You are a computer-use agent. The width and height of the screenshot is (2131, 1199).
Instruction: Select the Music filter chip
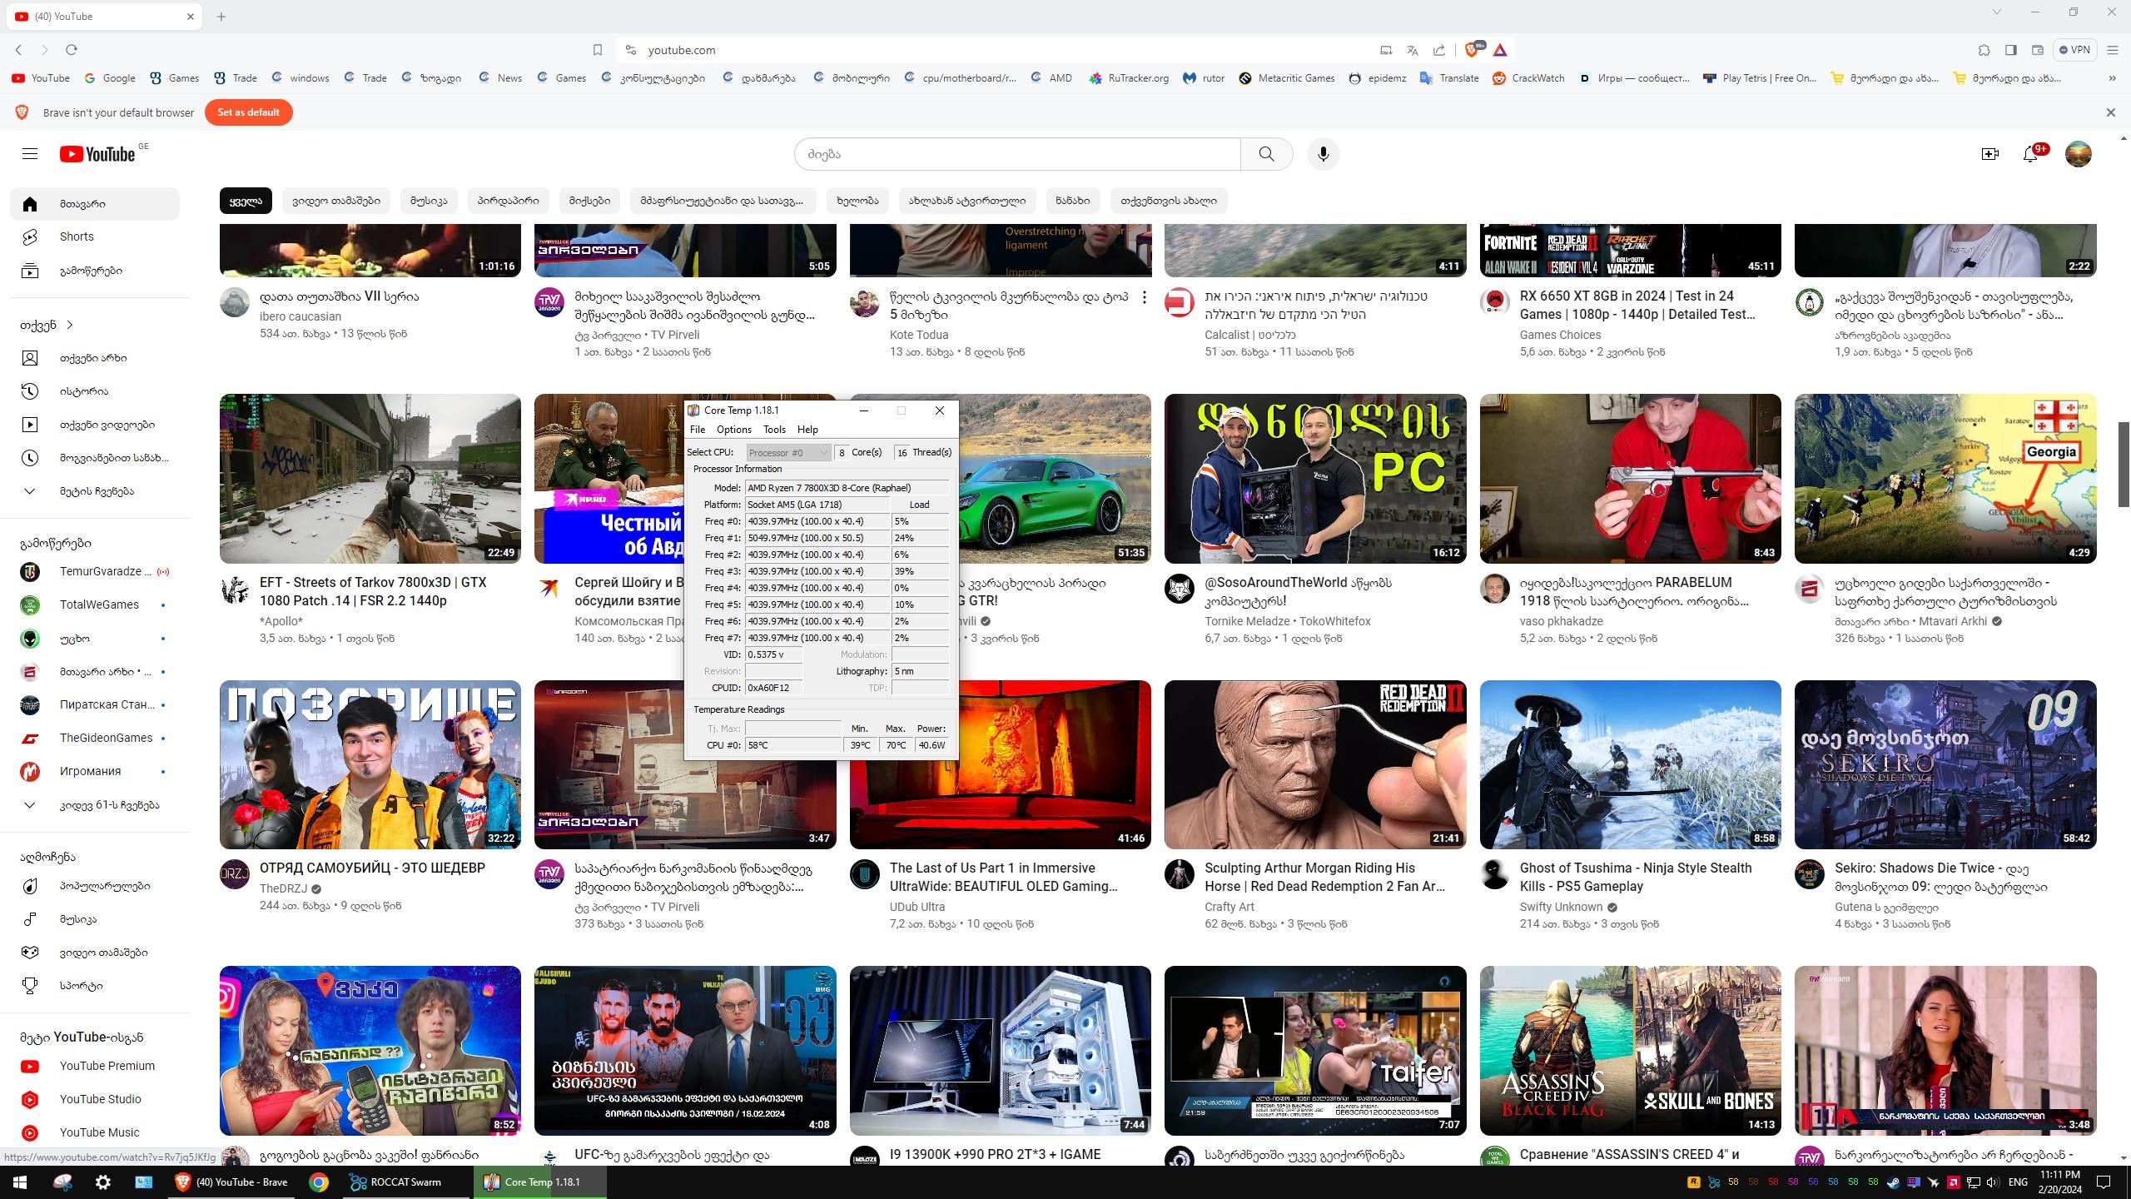pyautogui.click(x=429, y=201)
